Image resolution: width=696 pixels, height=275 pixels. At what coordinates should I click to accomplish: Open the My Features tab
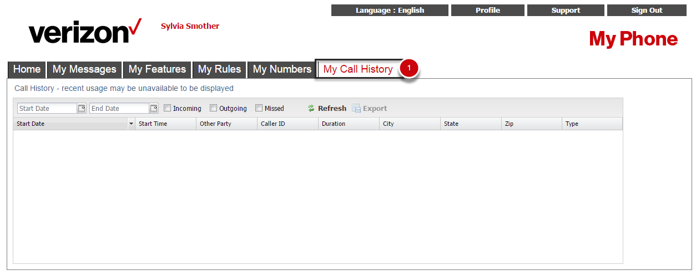(x=157, y=69)
